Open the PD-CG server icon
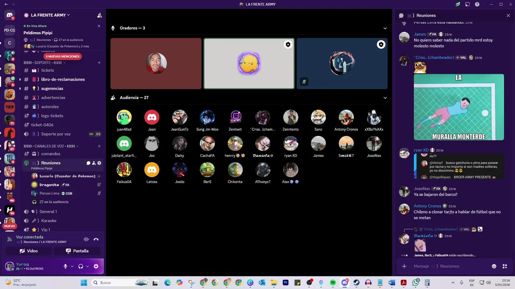The height and width of the screenshot is (289, 515). click(10, 30)
